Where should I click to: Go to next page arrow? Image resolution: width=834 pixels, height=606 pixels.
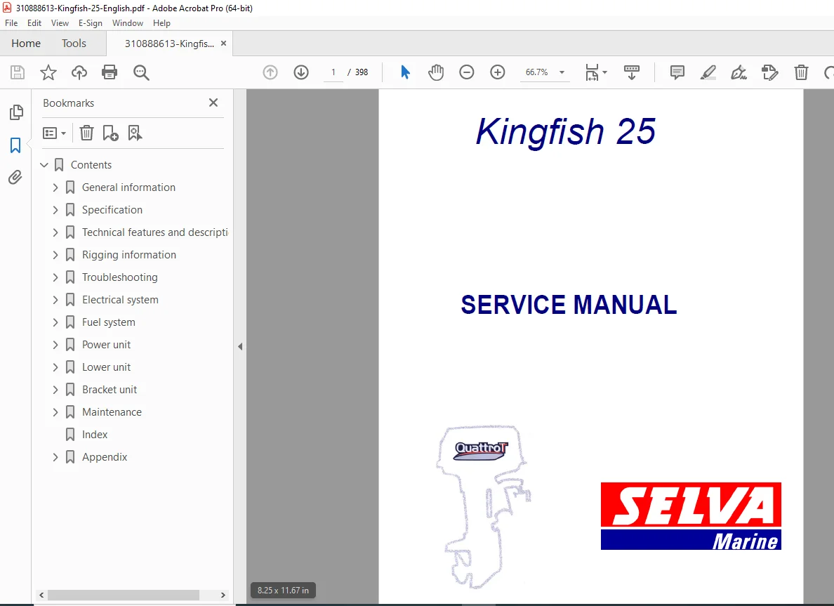tap(301, 72)
